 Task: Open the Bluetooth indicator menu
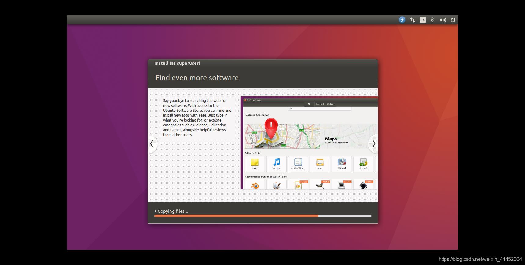432,20
